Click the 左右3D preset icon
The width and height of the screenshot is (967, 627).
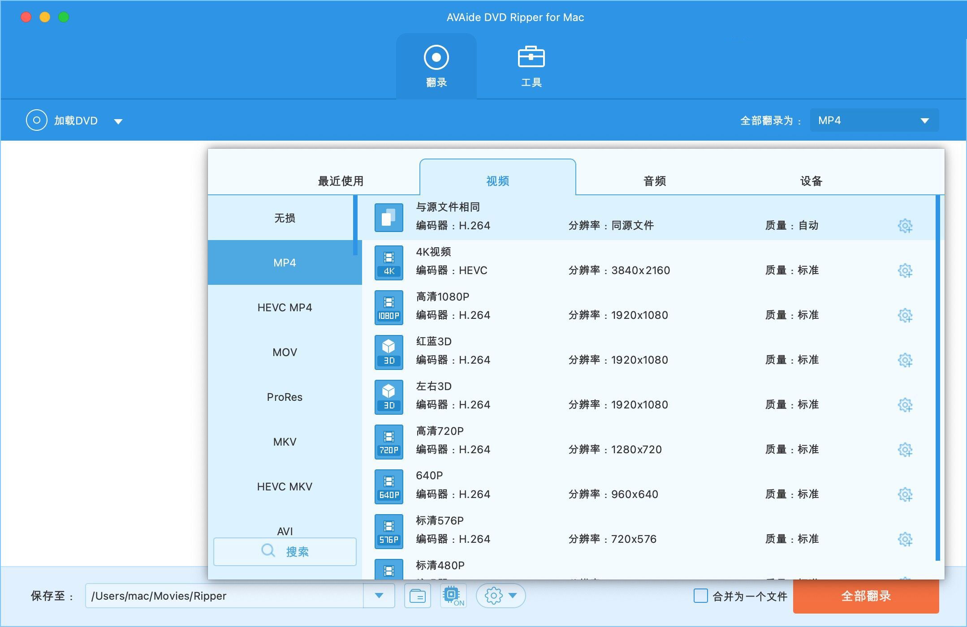389,397
